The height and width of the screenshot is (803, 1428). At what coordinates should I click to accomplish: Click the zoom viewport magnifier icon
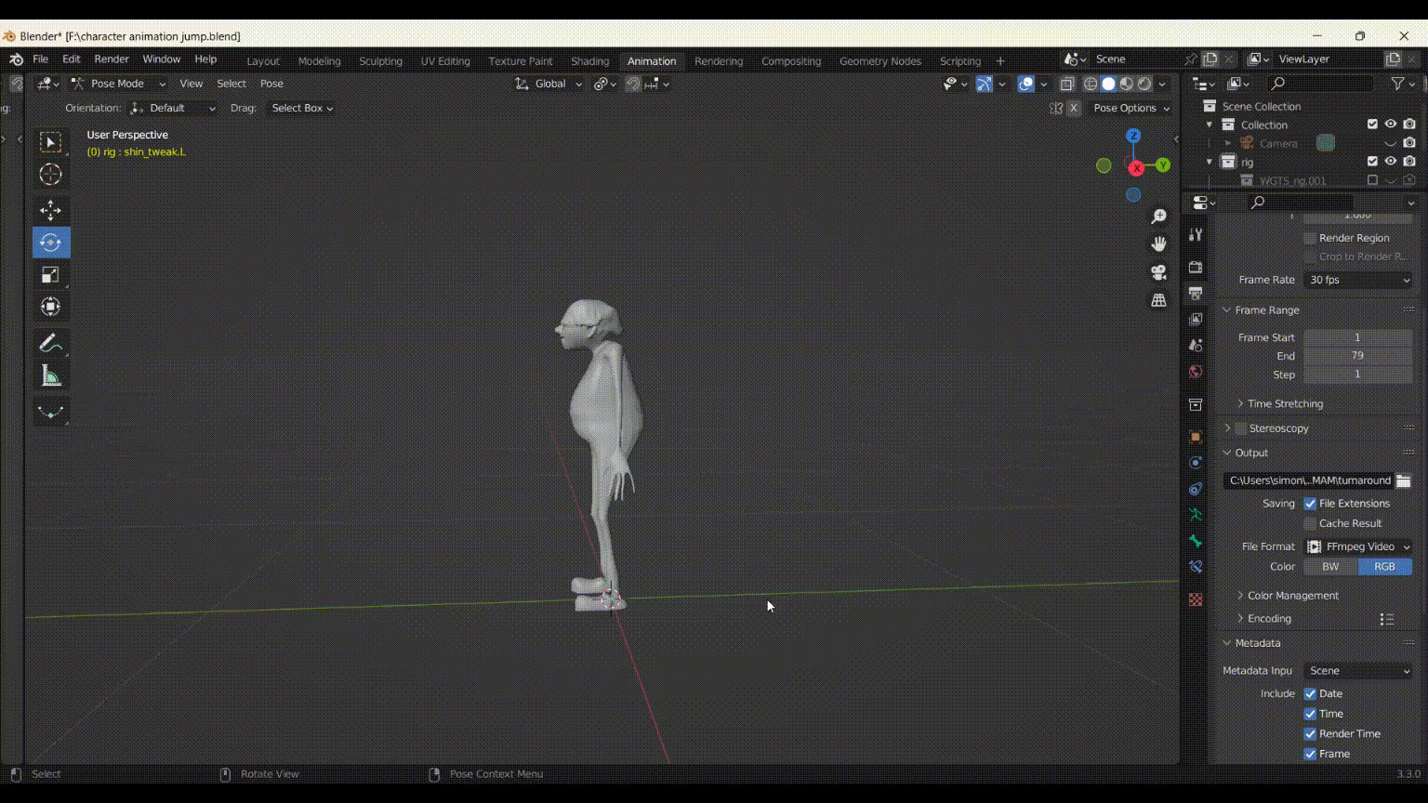point(1158,217)
